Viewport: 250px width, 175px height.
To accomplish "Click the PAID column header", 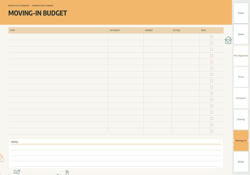I will (x=203, y=30).
